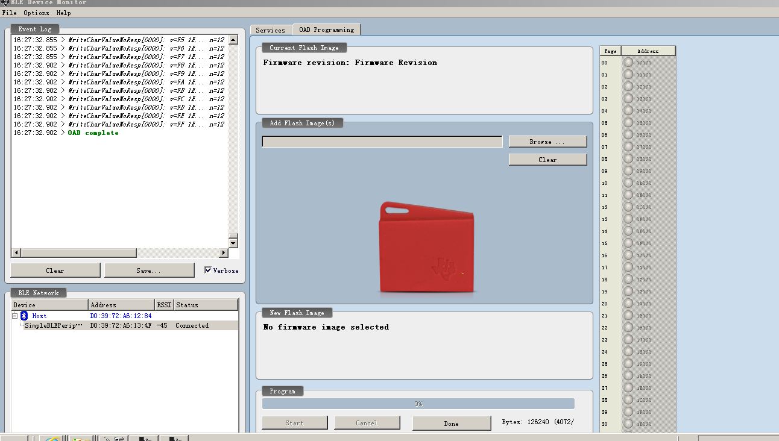Click the page 04 status indicator

pos(628,110)
